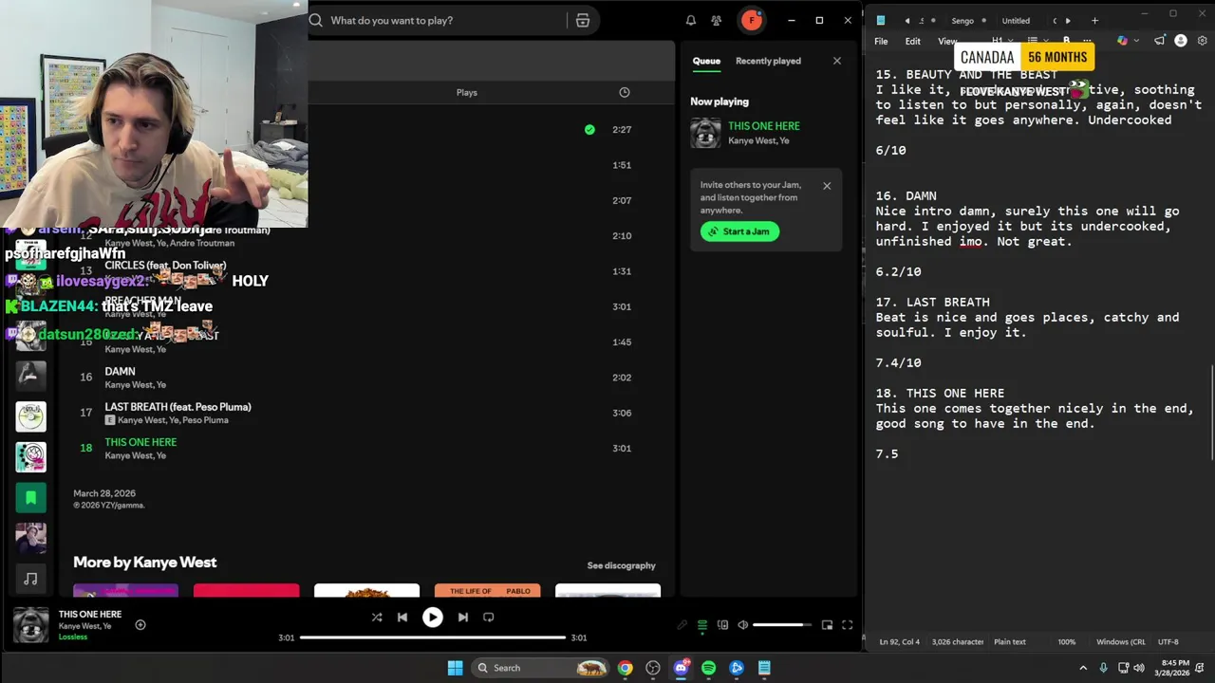This screenshot has height=683, width=1215.
Task: Show hidden system tray icons chevron
Action: tap(1083, 668)
